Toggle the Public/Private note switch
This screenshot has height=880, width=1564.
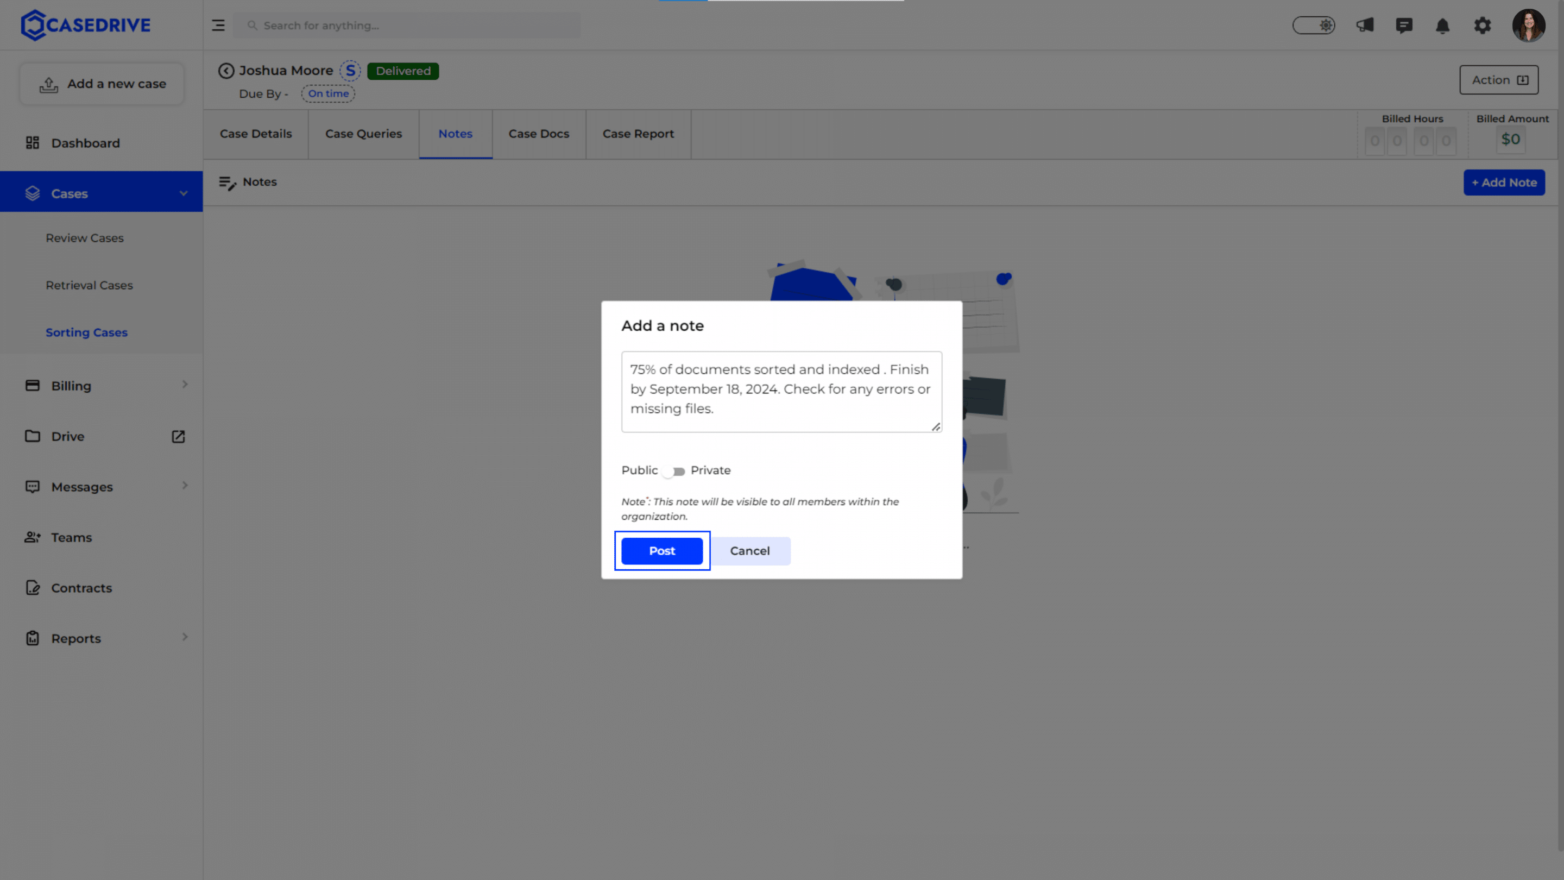(674, 472)
